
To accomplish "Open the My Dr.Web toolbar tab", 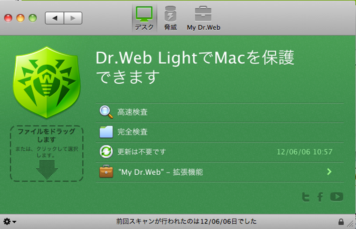I will 203,18.
